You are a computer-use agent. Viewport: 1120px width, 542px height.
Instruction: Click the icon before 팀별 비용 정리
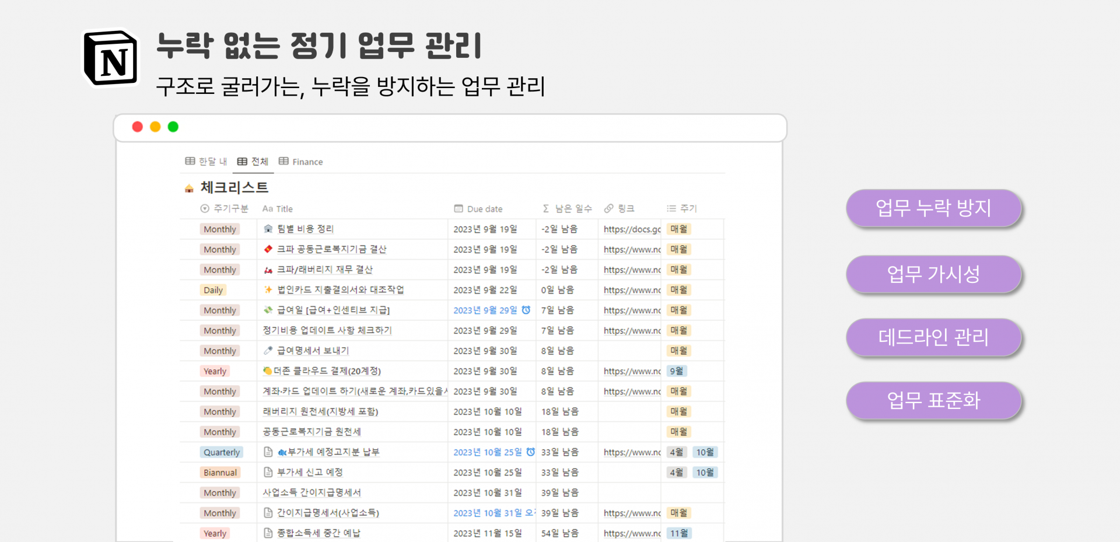[x=268, y=229]
